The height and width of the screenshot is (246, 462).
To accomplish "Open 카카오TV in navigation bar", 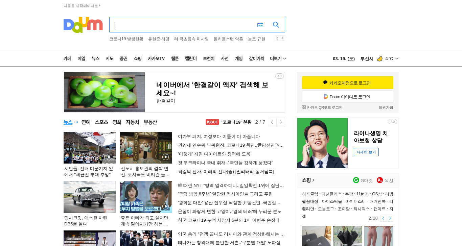I will (x=156, y=58).
